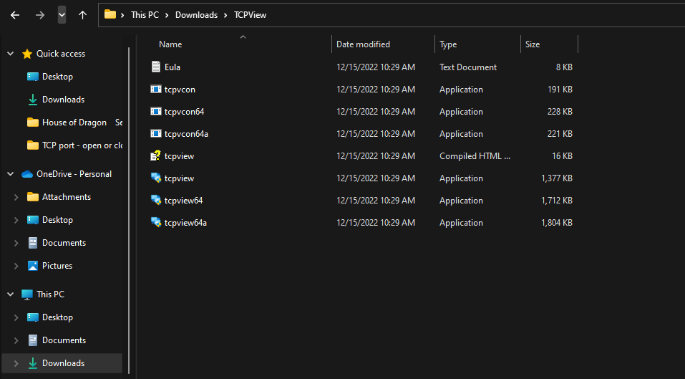Expand Documents under OneDrive - Personal
The image size is (685, 379).
click(16, 243)
